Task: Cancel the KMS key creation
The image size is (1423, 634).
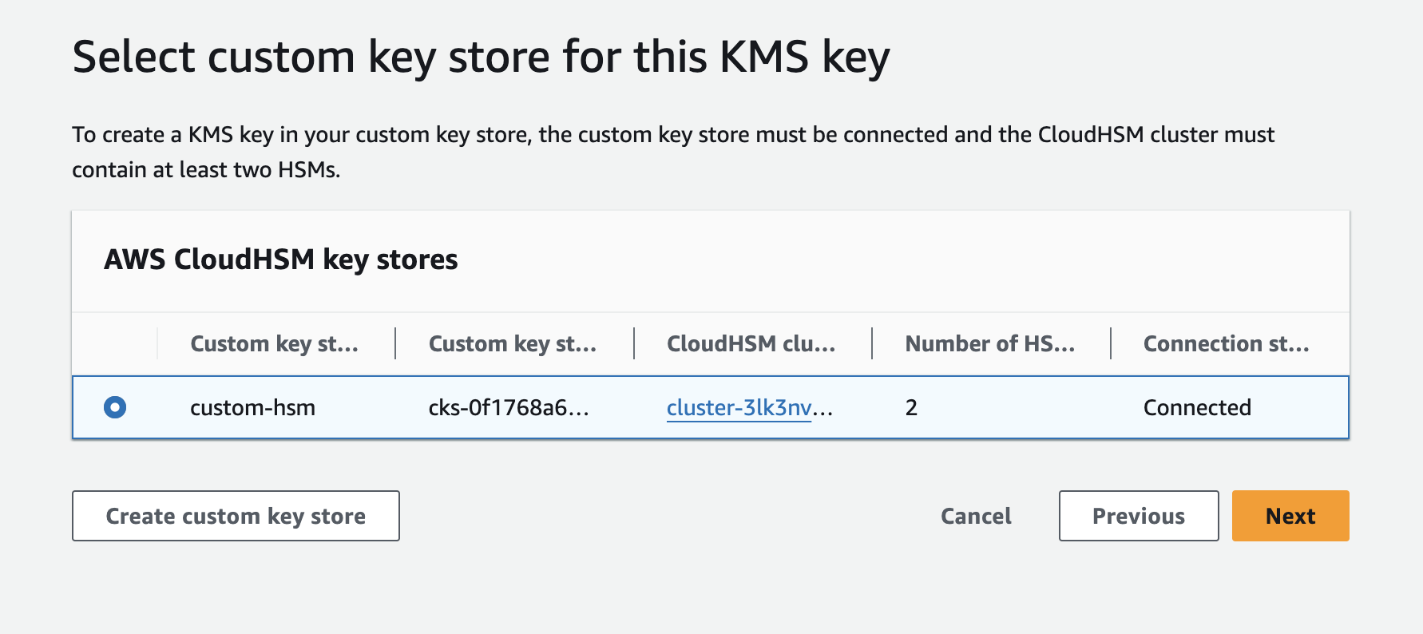Action: coord(976,516)
